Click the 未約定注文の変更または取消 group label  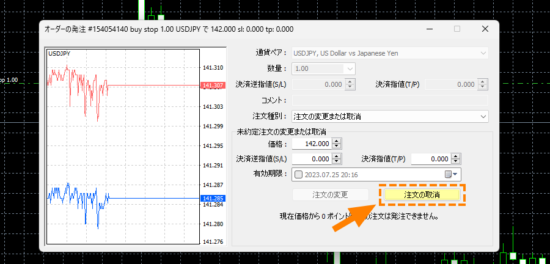(x=282, y=132)
